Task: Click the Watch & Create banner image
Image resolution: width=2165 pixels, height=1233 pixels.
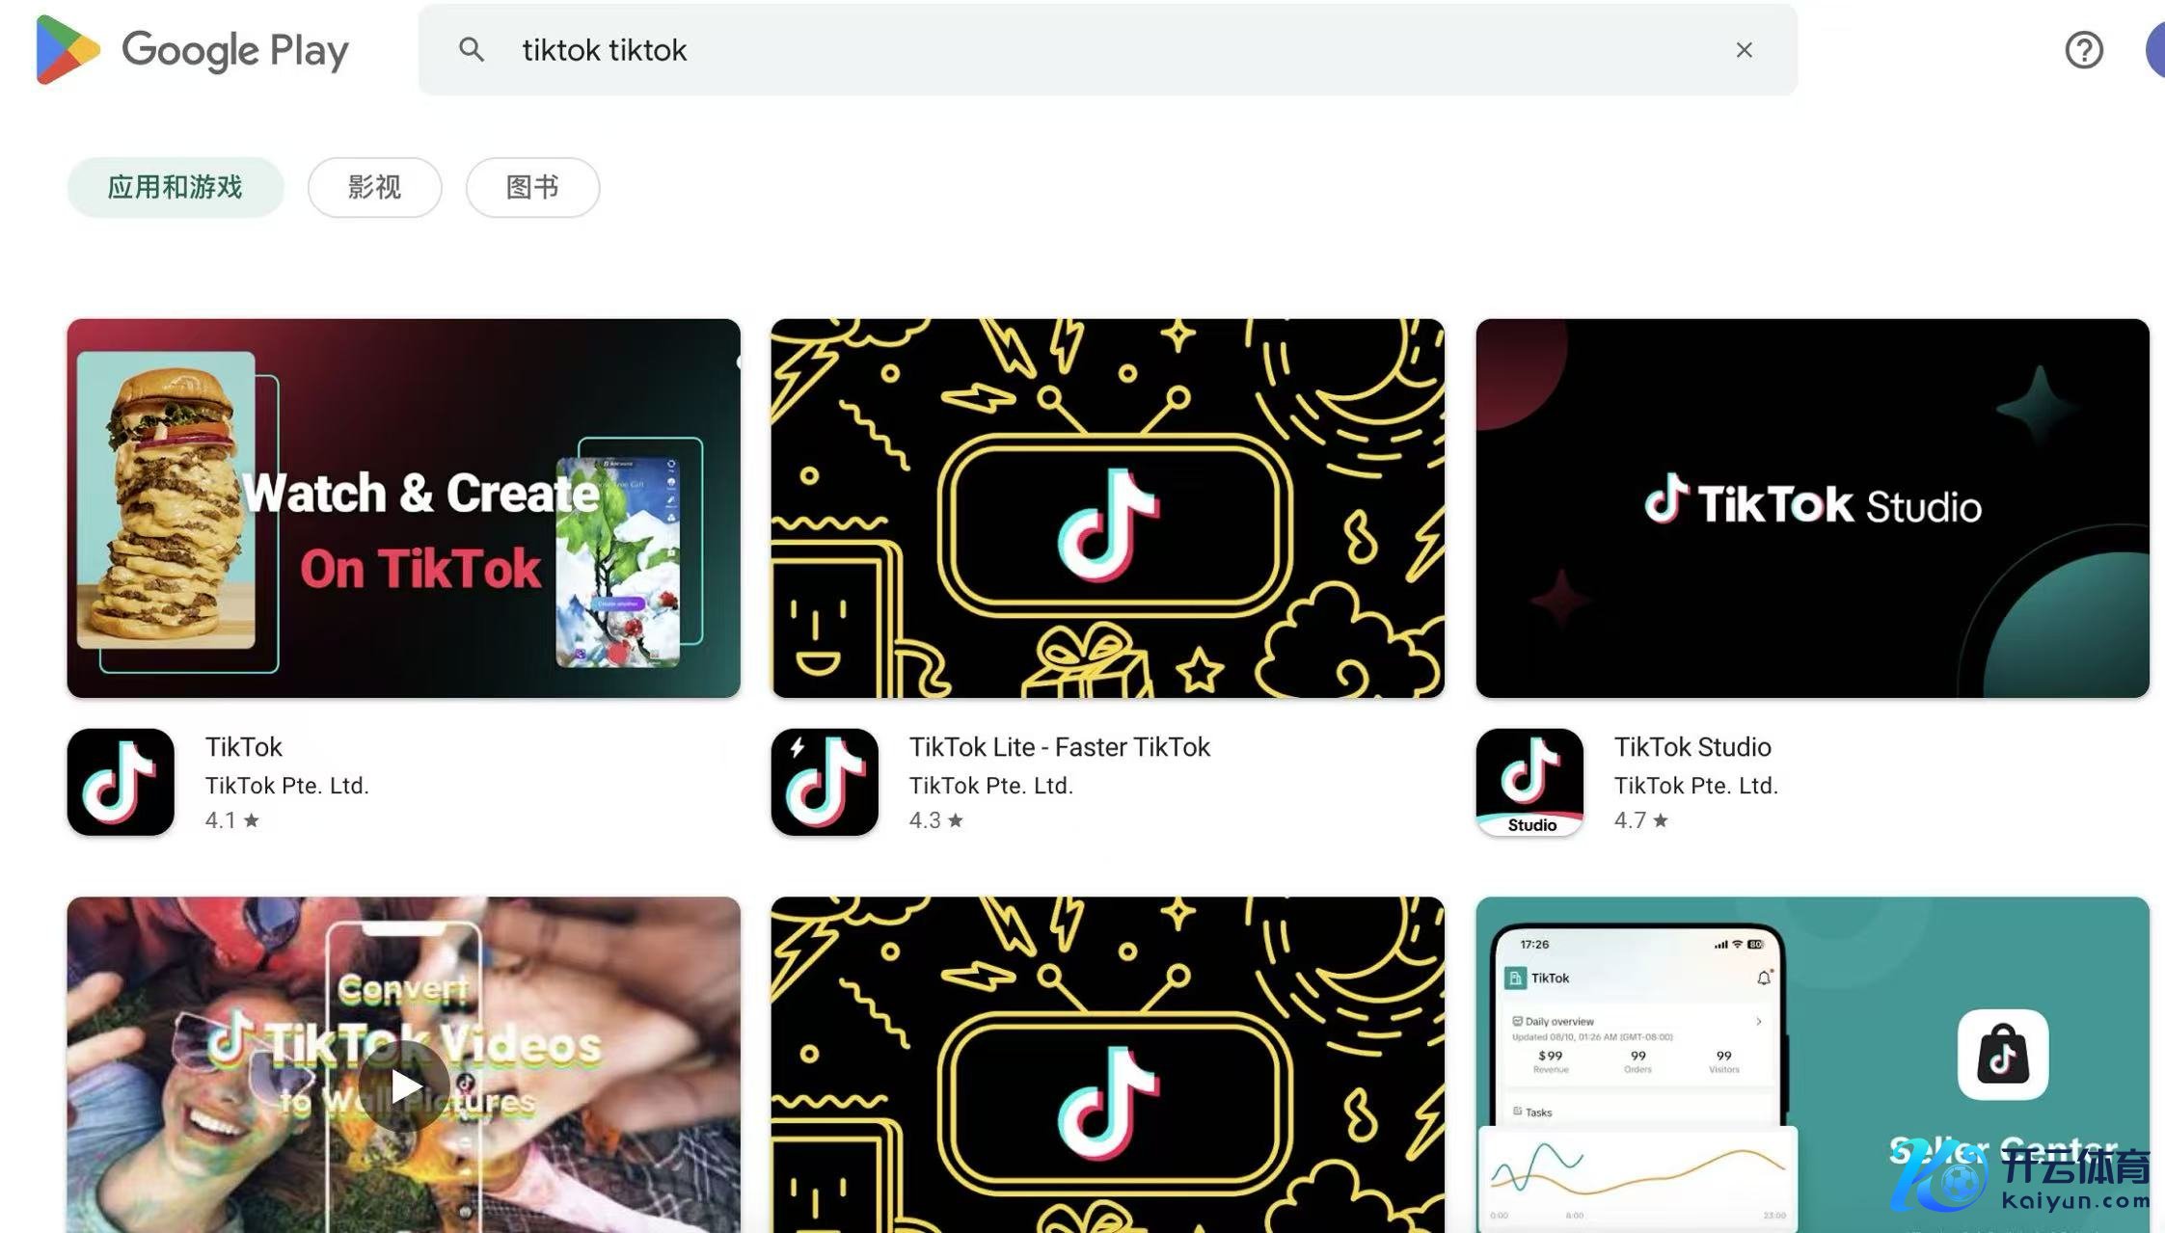Action: 404,508
